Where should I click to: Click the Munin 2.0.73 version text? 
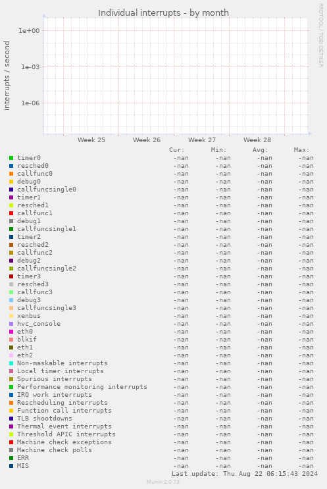pos(163,482)
